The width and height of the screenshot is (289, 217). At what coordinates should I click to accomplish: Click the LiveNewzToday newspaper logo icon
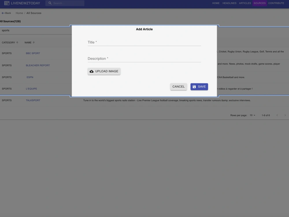click(7, 3)
